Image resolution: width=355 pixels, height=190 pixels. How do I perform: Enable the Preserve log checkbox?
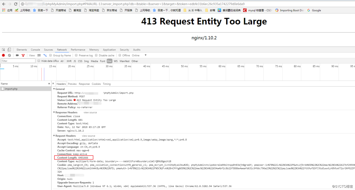[76, 55]
